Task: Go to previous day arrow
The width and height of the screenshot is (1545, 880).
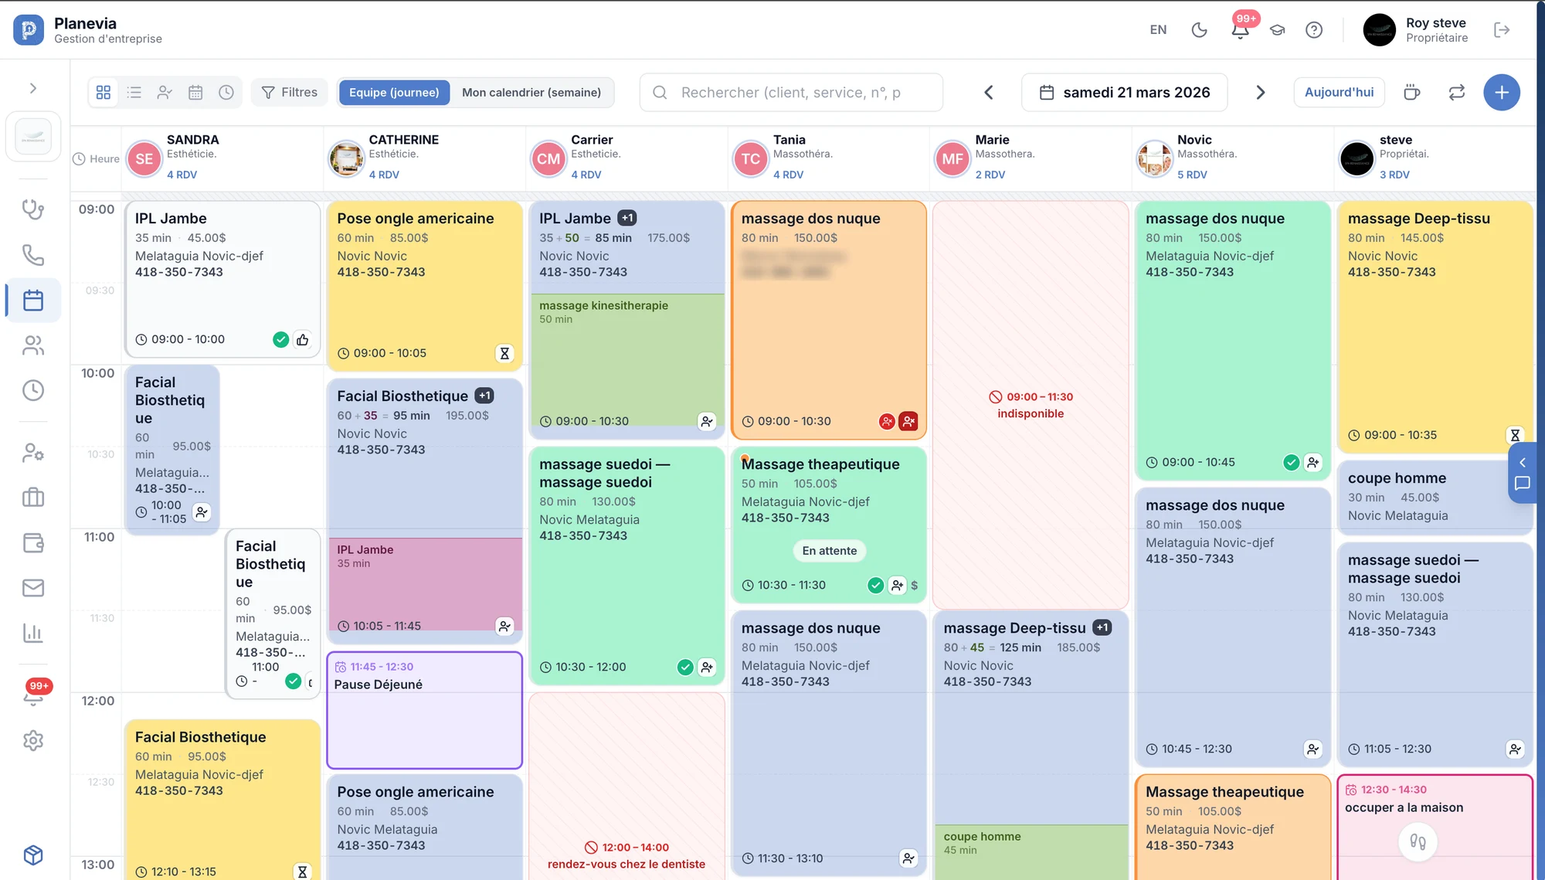Action: click(x=989, y=93)
